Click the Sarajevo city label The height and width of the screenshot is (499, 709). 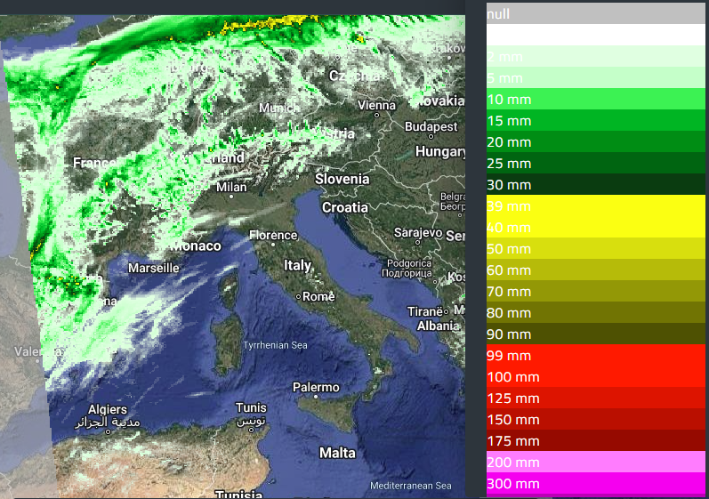[418, 232]
